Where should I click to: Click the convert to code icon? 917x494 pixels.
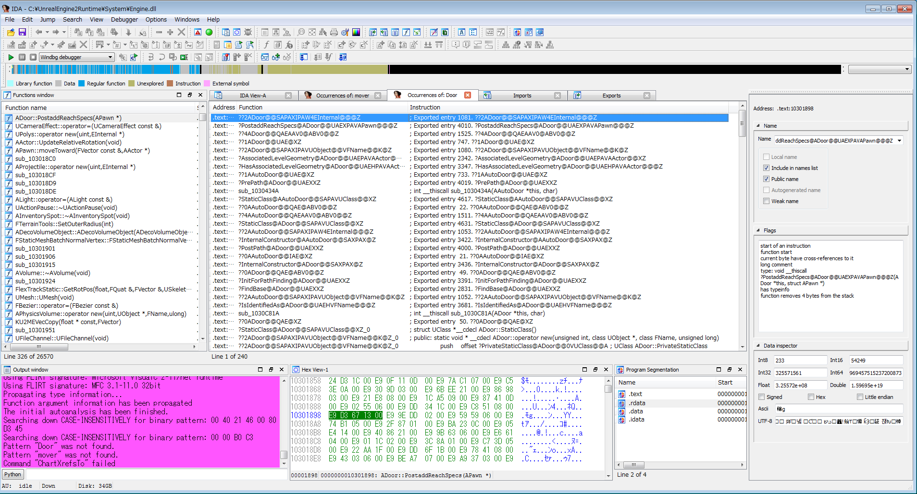pos(11,45)
